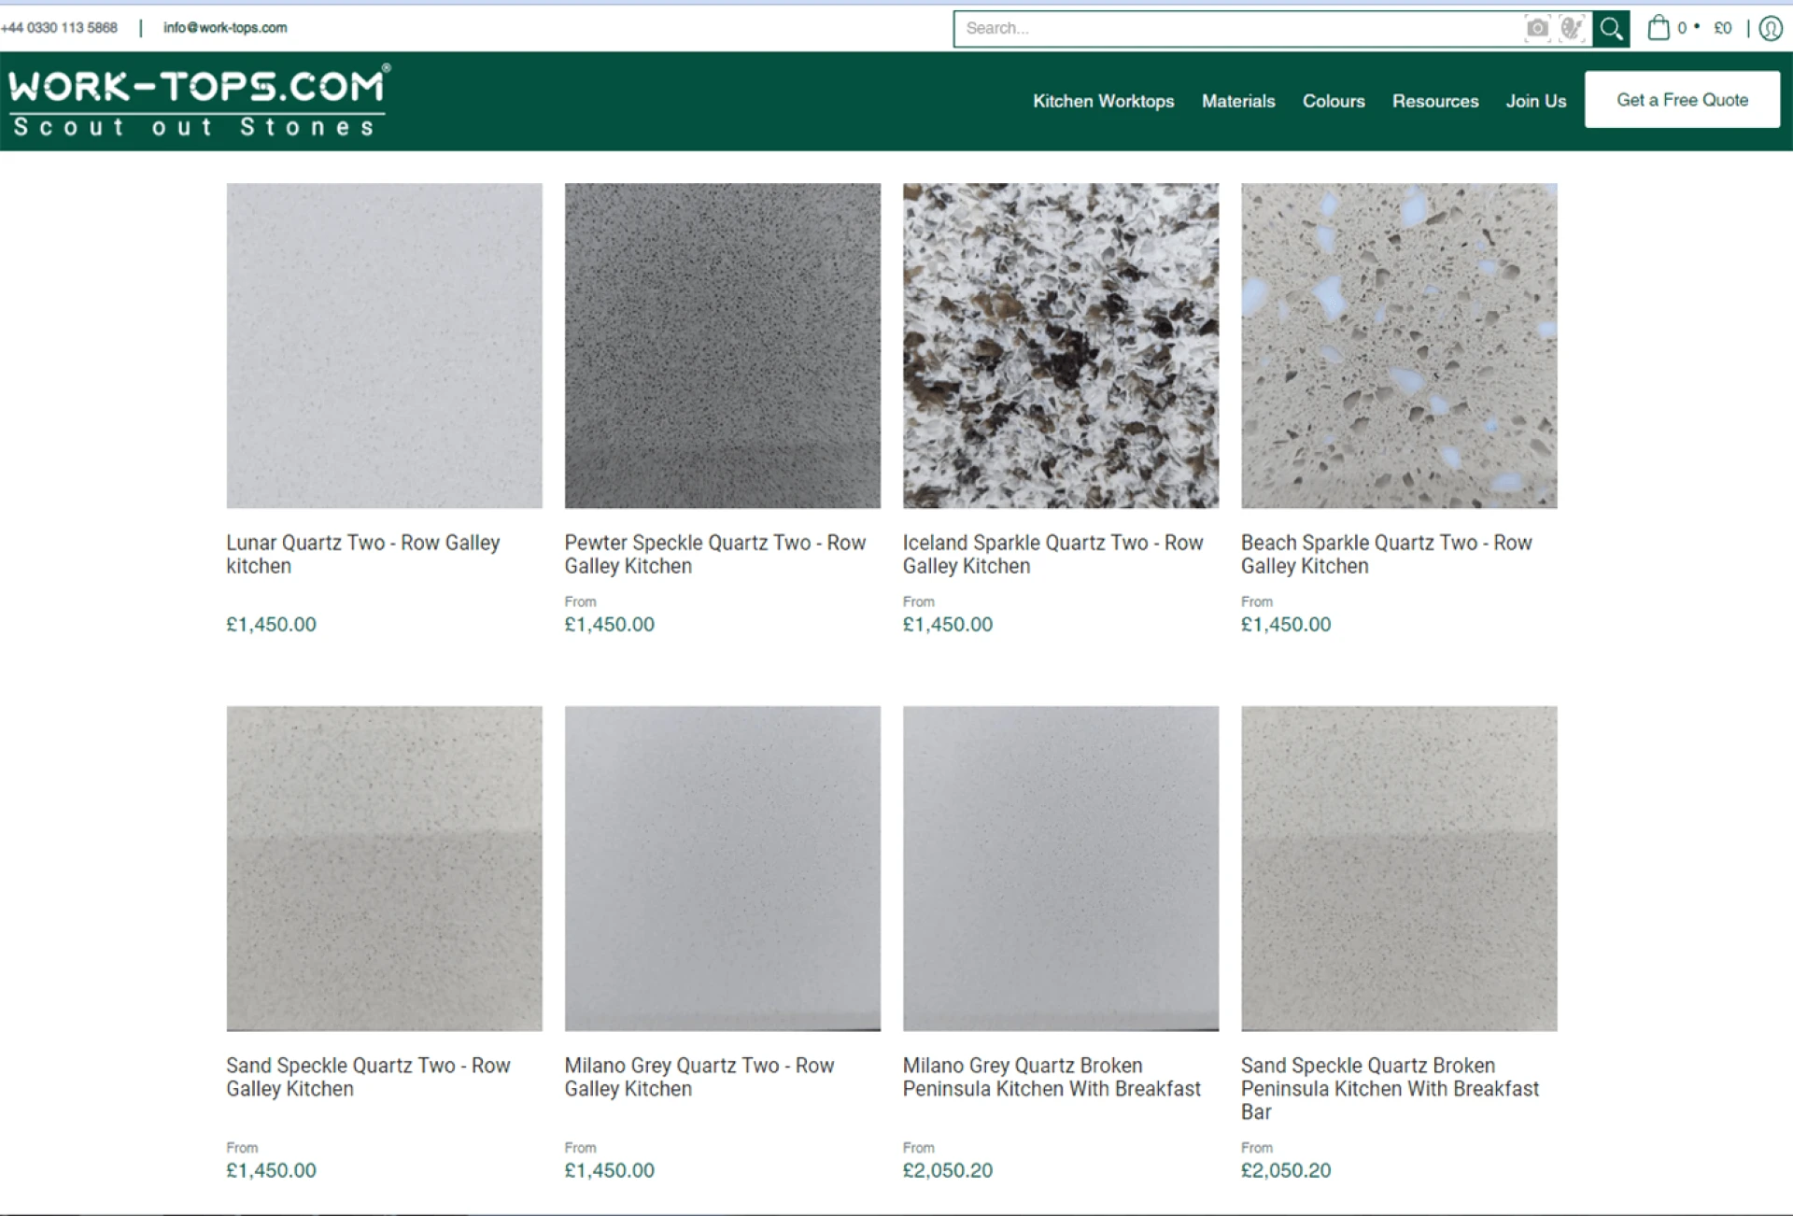Open the user account icon
This screenshot has width=1793, height=1216.
coord(1770,28)
